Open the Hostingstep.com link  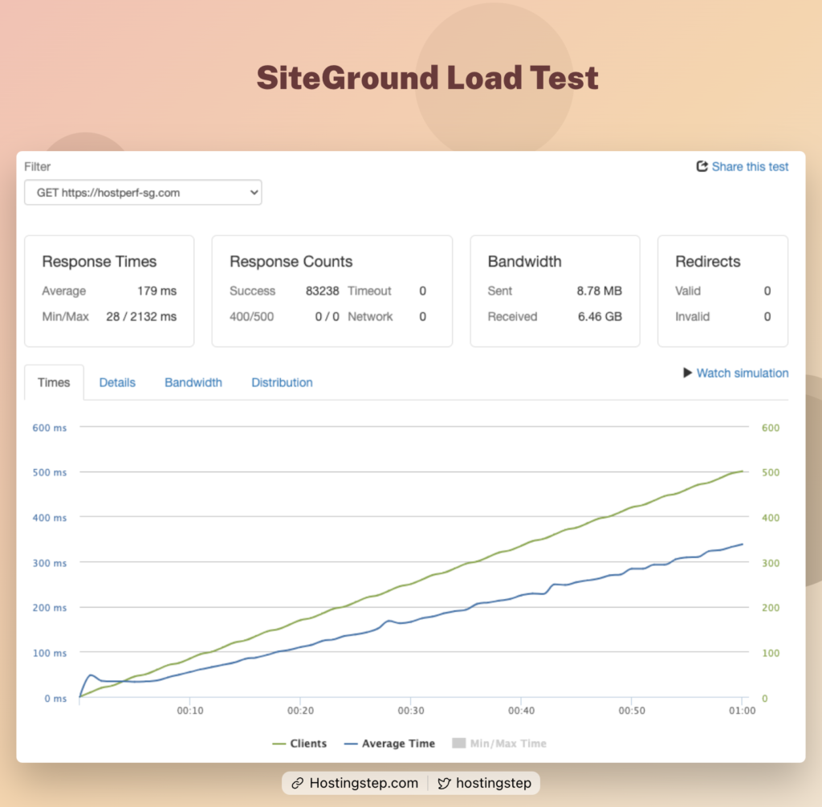(364, 783)
